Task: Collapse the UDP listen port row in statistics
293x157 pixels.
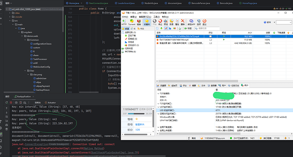Action: [158, 107]
